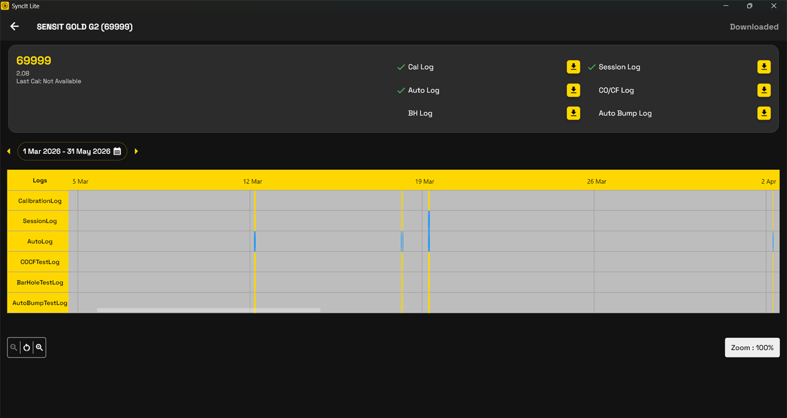Zoom out the log timeline
787x418 pixels.
14,348
